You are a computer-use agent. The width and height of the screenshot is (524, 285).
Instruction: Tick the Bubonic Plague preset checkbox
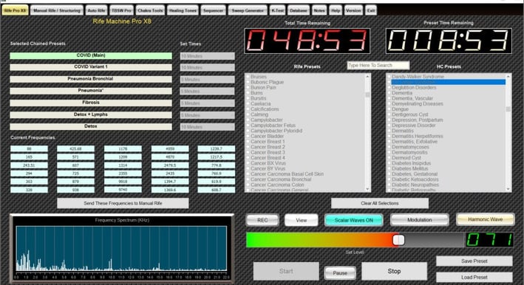tap(248, 82)
